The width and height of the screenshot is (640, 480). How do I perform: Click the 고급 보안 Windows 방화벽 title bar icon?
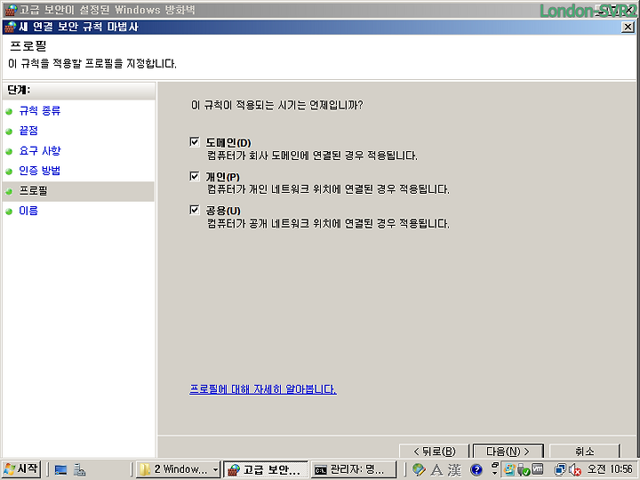[11, 10]
